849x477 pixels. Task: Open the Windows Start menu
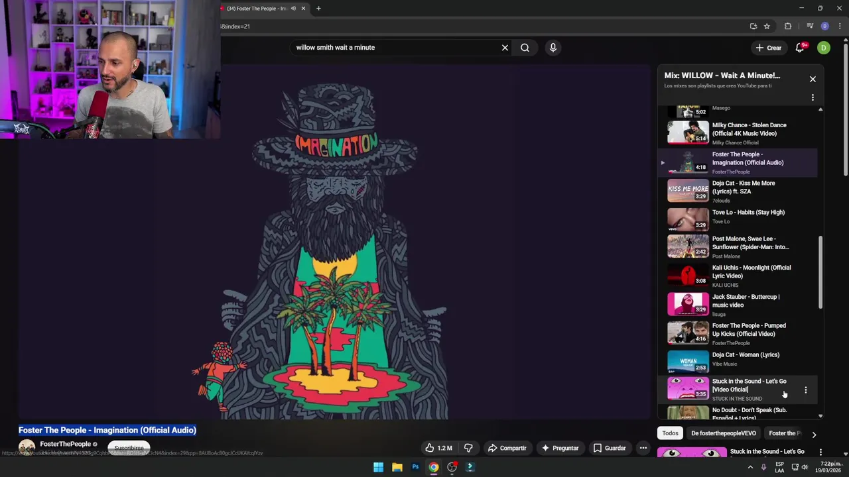coord(378,467)
